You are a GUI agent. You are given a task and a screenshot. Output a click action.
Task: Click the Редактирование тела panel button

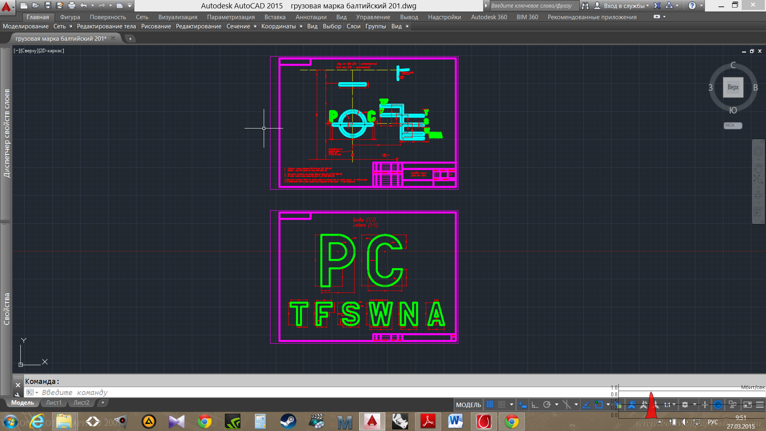coord(107,26)
